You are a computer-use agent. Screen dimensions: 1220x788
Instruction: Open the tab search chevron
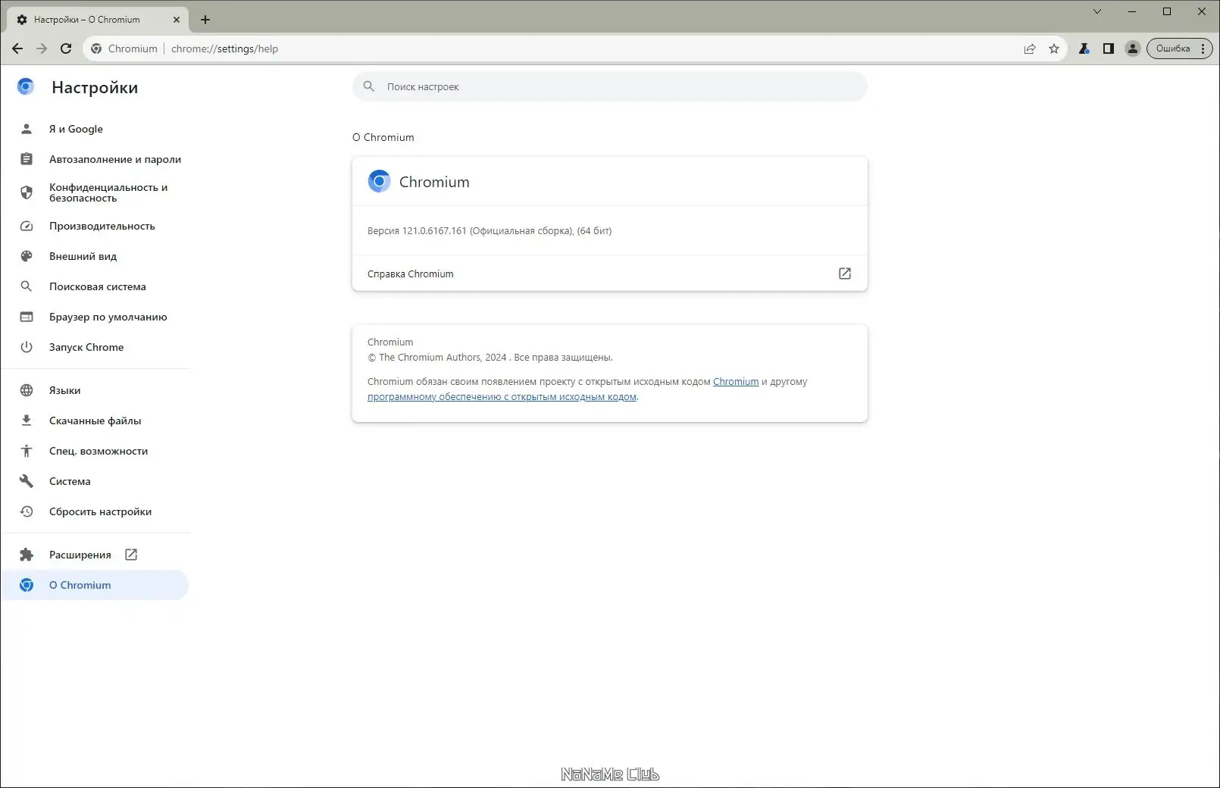click(1096, 11)
